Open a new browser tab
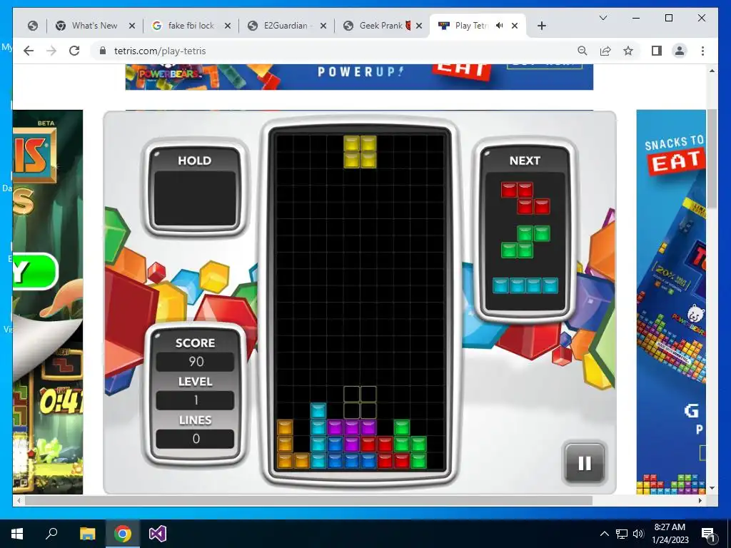Screen dimensions: 731x548 [x=541, y=26]
